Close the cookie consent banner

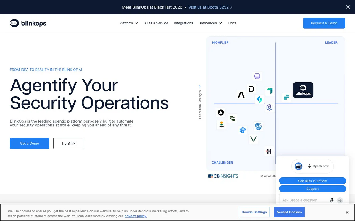(347, 212)
